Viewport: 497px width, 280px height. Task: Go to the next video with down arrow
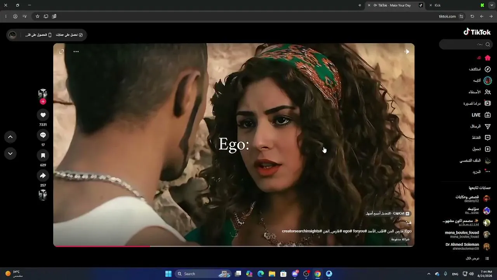(x=10, y=154)
